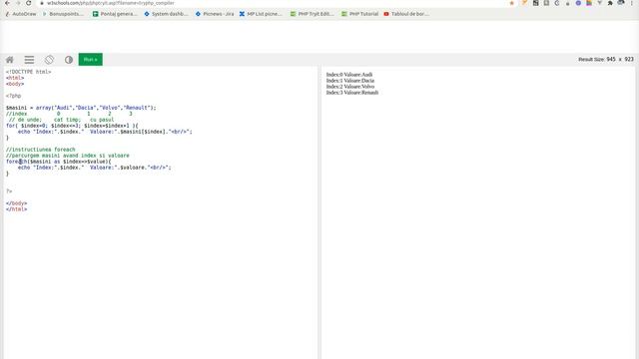The image size is (639, 359).
Task: Open browser extensions puzzle icon
Action: (x=610, y=3)
